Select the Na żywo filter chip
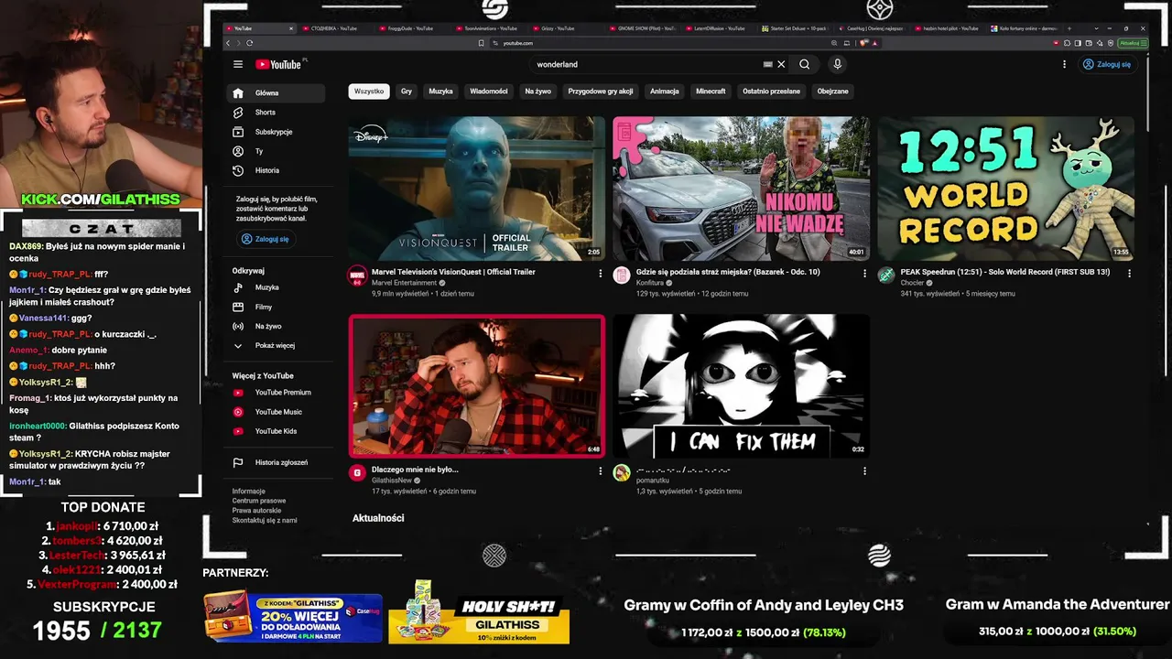The image size is (1172, 659). pos(538,92)
